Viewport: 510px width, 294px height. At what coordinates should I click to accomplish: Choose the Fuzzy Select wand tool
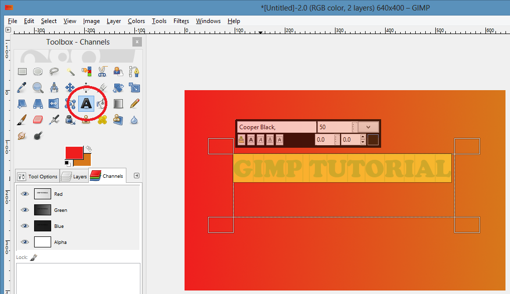(70, 72)
